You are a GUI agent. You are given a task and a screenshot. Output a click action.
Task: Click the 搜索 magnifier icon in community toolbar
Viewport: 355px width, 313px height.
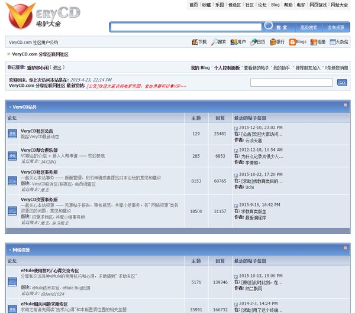point(214,42)
